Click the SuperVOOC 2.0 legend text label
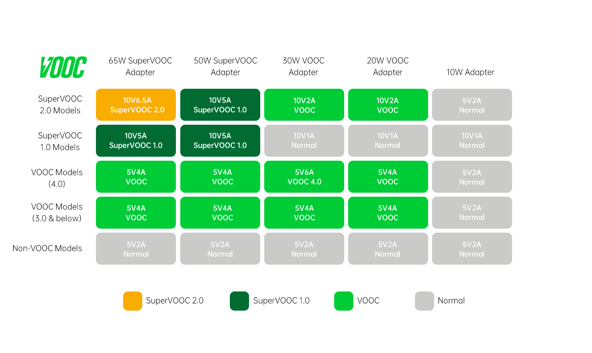This screenshot has width=592, height=353. point(175,301)
